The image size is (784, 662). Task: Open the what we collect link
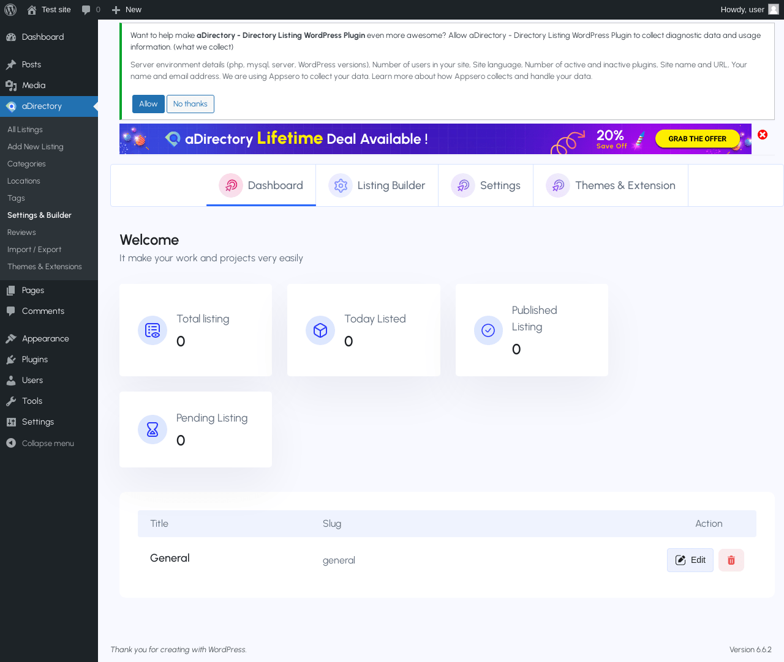[203, 47]
